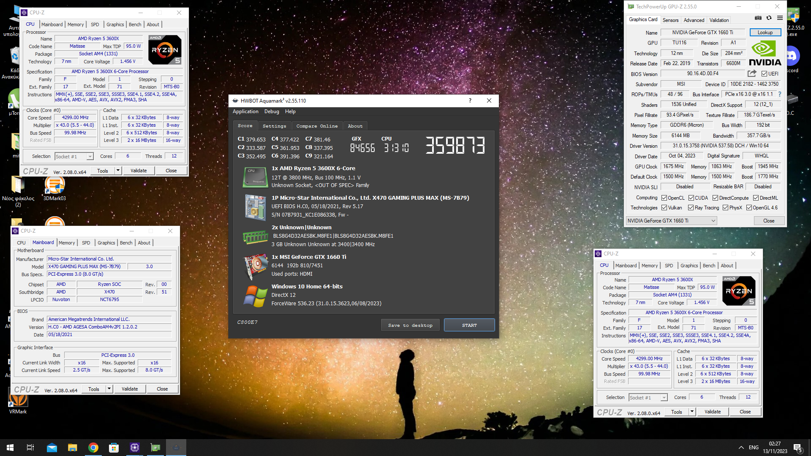This screenshot has height=456, width=811.
Task: Switch to Compare Online tab in Aquamark
Action: point(317,126)
